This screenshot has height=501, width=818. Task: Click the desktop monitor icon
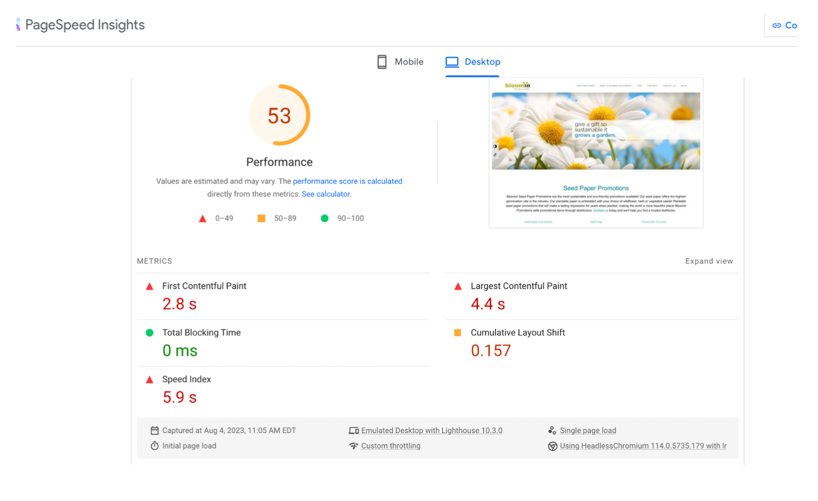(452, 62)
